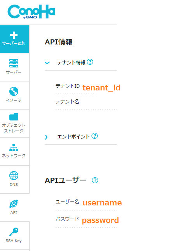
Task: Click the APIユーザー heading
Action: [x=65, y=180]
